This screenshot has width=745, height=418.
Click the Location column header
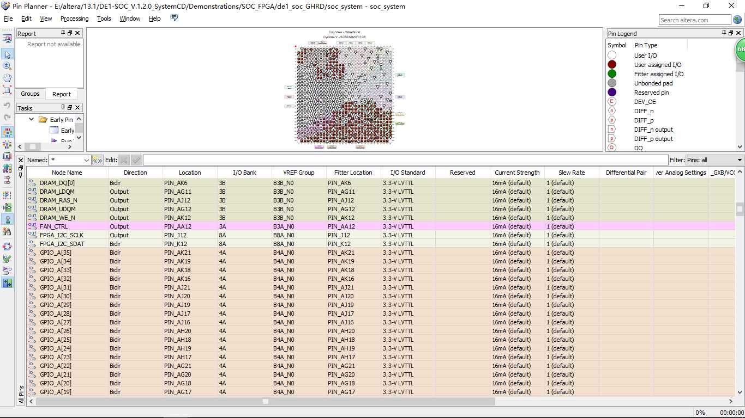pyautogui.click(x=190, y=173)
